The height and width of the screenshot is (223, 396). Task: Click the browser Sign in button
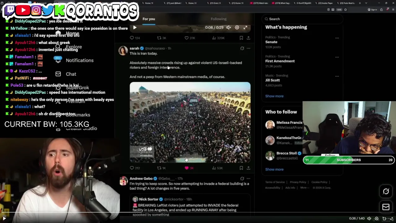pyautogui.click(x=372, y=10)
